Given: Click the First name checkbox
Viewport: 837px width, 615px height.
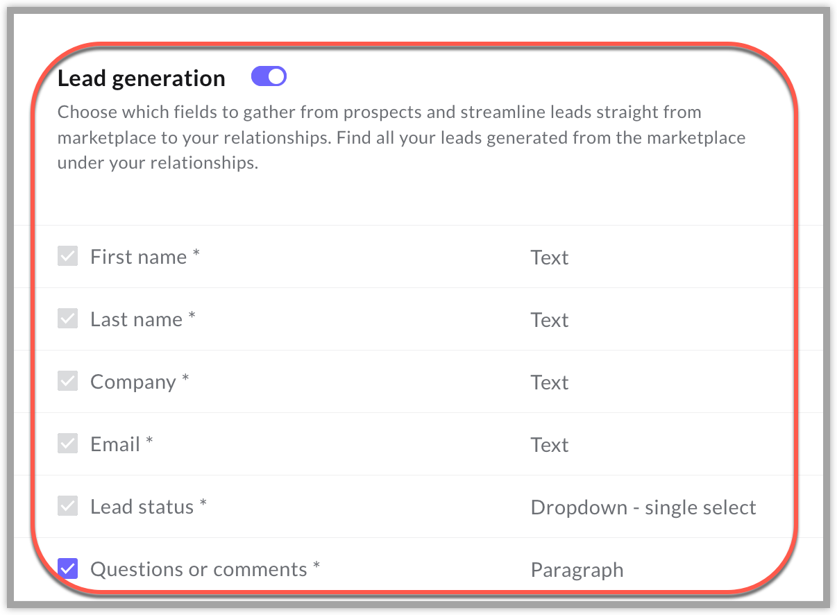Looking at the screenshot, I should [67, 257].
